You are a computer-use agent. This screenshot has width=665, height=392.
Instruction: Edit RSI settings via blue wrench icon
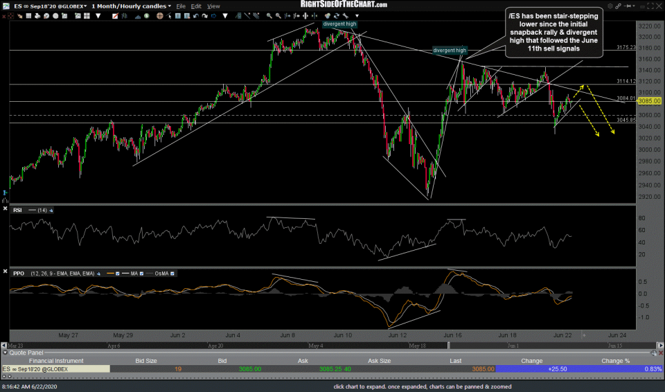coord(51,210)
